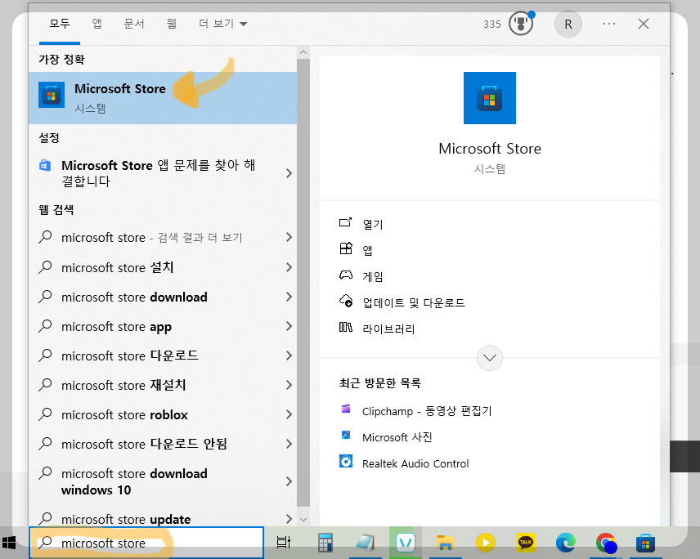This screenshot has width=700, height=559.
Task: Open Task View on the taskbar
Action: click(x=283, y=543)
